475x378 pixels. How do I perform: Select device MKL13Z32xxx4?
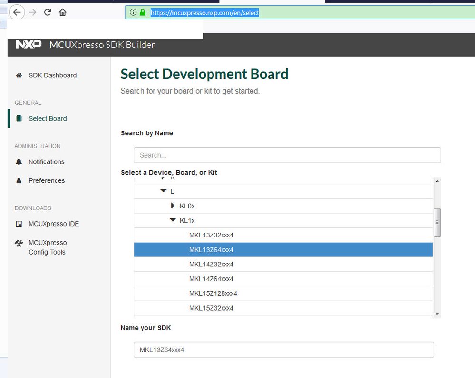(x=283, y=235)
